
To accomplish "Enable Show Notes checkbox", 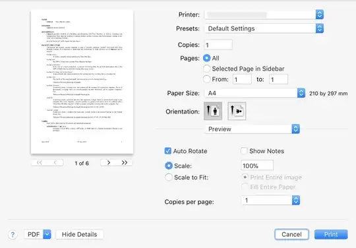I will (244, 151).
